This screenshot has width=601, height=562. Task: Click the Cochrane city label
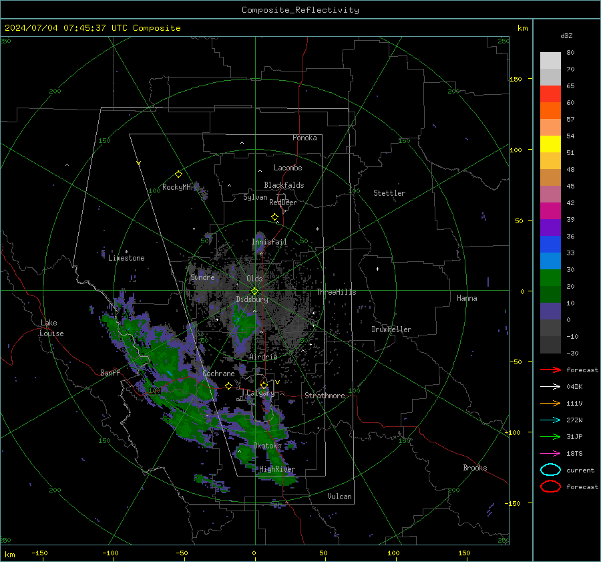click(218, 374)
